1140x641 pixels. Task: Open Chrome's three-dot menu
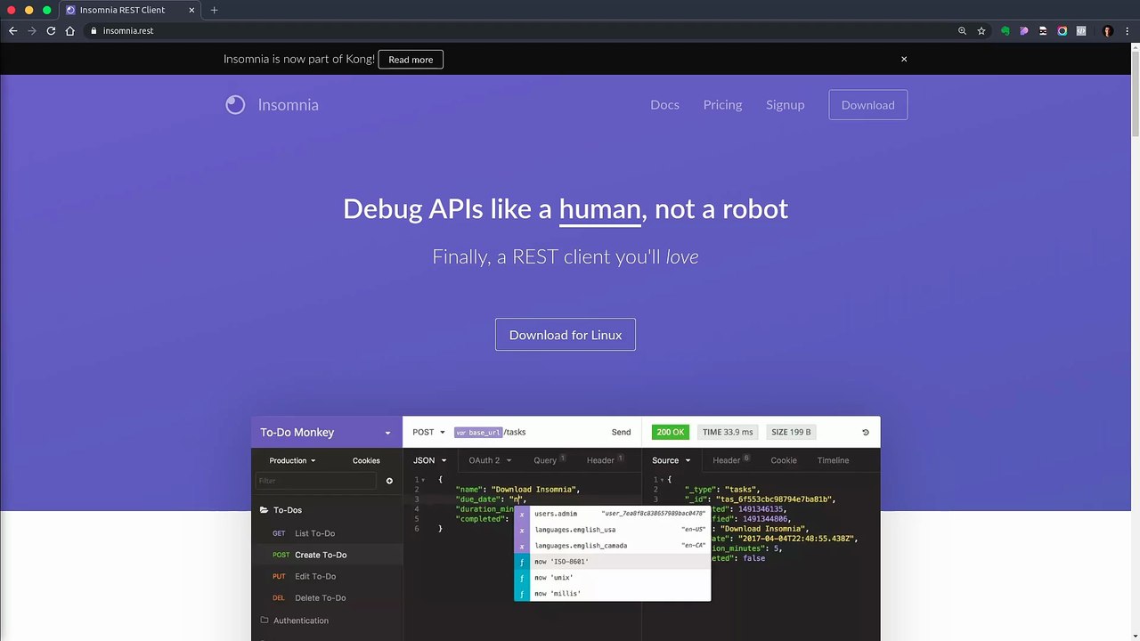(1128, 30)
